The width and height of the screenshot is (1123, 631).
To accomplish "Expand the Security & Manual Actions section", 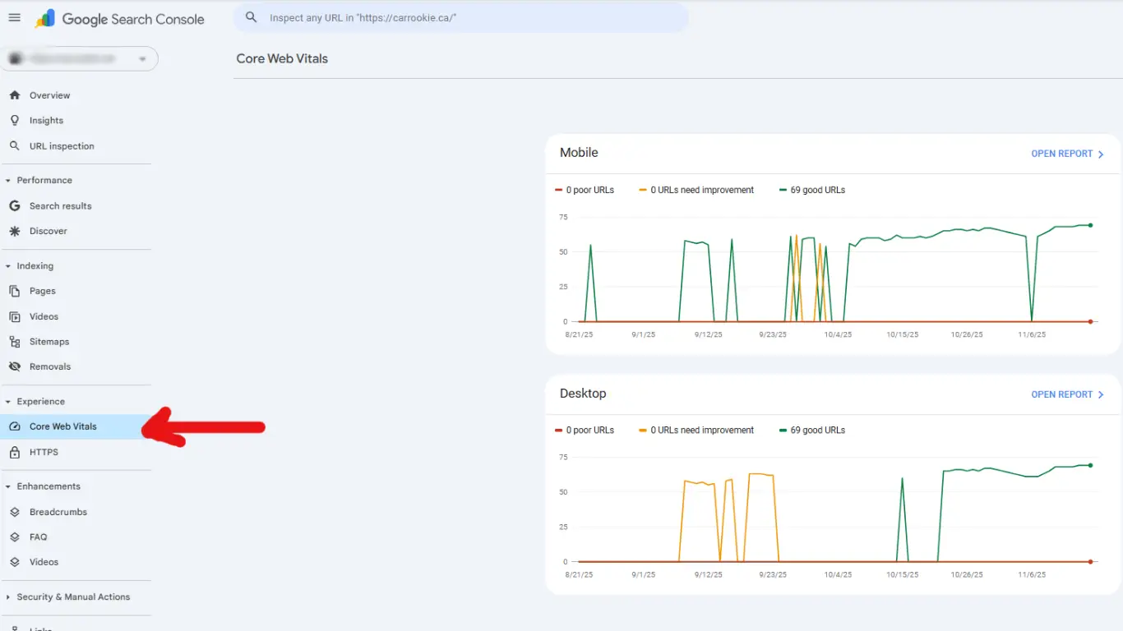I will [11, 596].
